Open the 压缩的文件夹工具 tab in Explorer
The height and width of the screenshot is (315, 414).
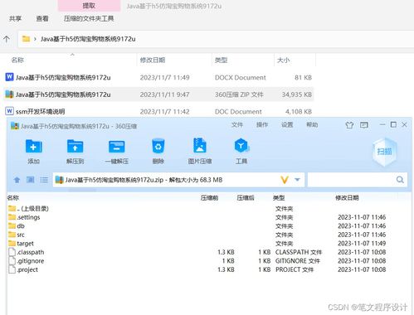point(89,18)
